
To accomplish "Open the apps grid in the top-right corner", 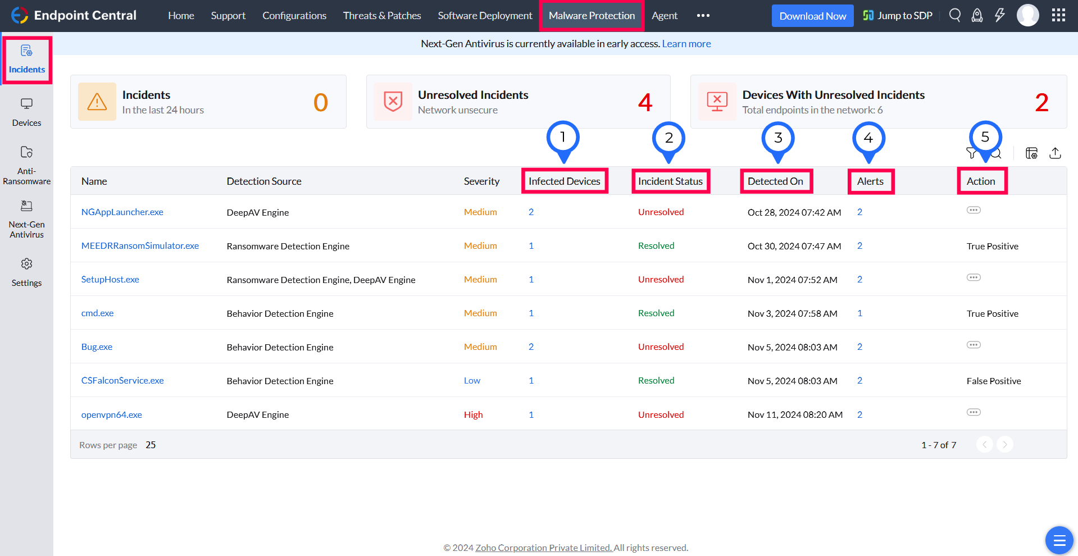I will coord(1058,15).
